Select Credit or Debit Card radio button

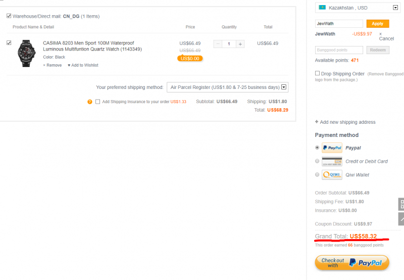point(317,161)
